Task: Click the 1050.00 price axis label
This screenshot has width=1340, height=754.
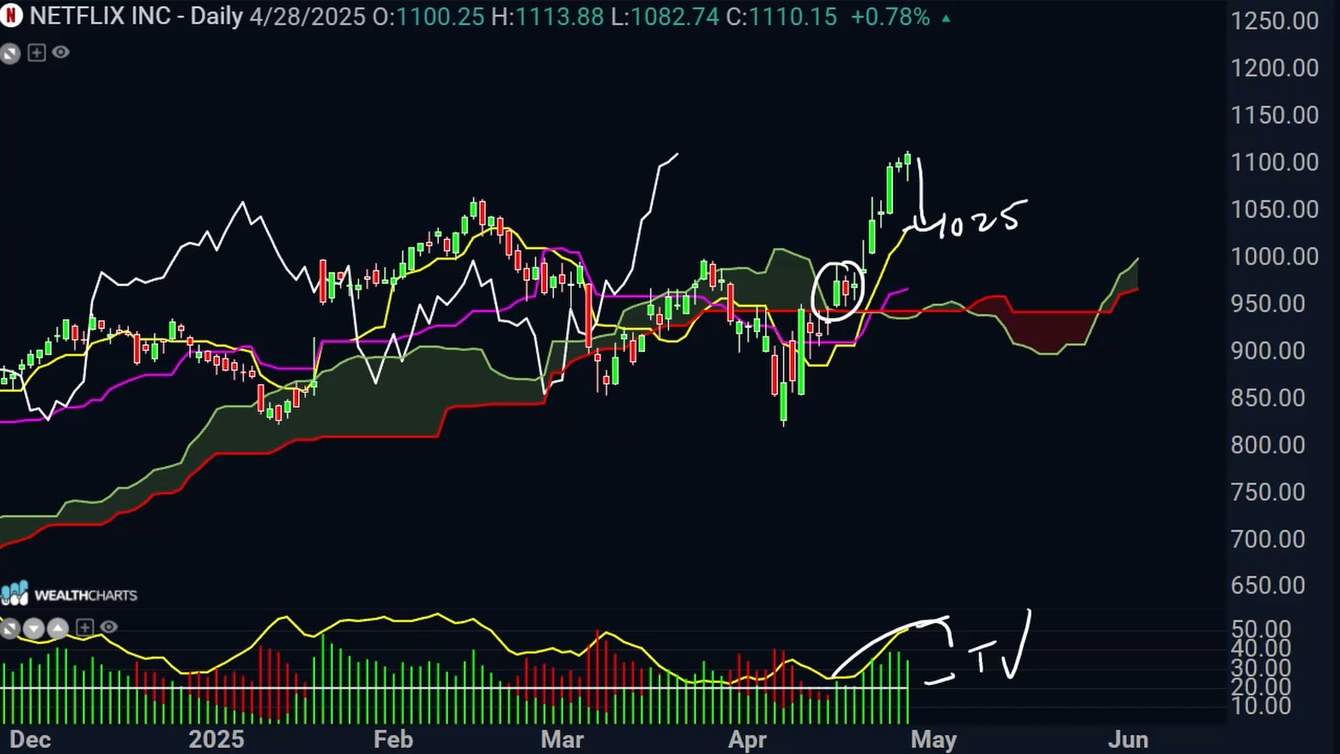Action: point(1274,209)
